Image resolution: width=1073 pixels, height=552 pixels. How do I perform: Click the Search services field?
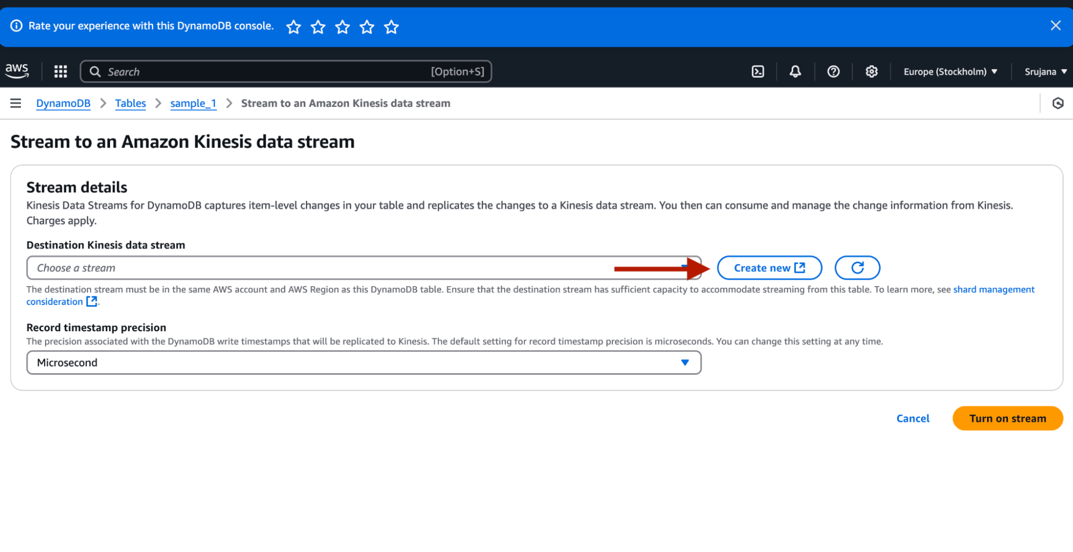tap(286, 71)
